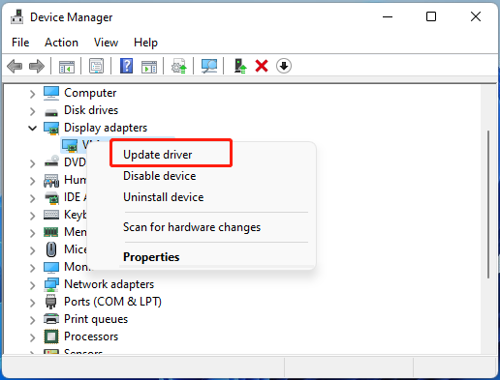Select the Computer tree label

click(x=90, y=93)
